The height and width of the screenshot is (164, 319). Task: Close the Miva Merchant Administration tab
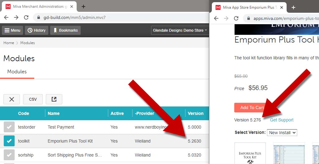[x=71, y=7]
